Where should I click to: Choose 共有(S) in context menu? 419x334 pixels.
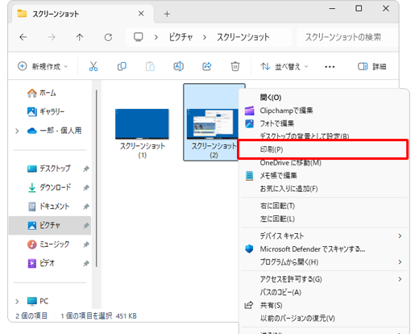(x=324, y=305)
